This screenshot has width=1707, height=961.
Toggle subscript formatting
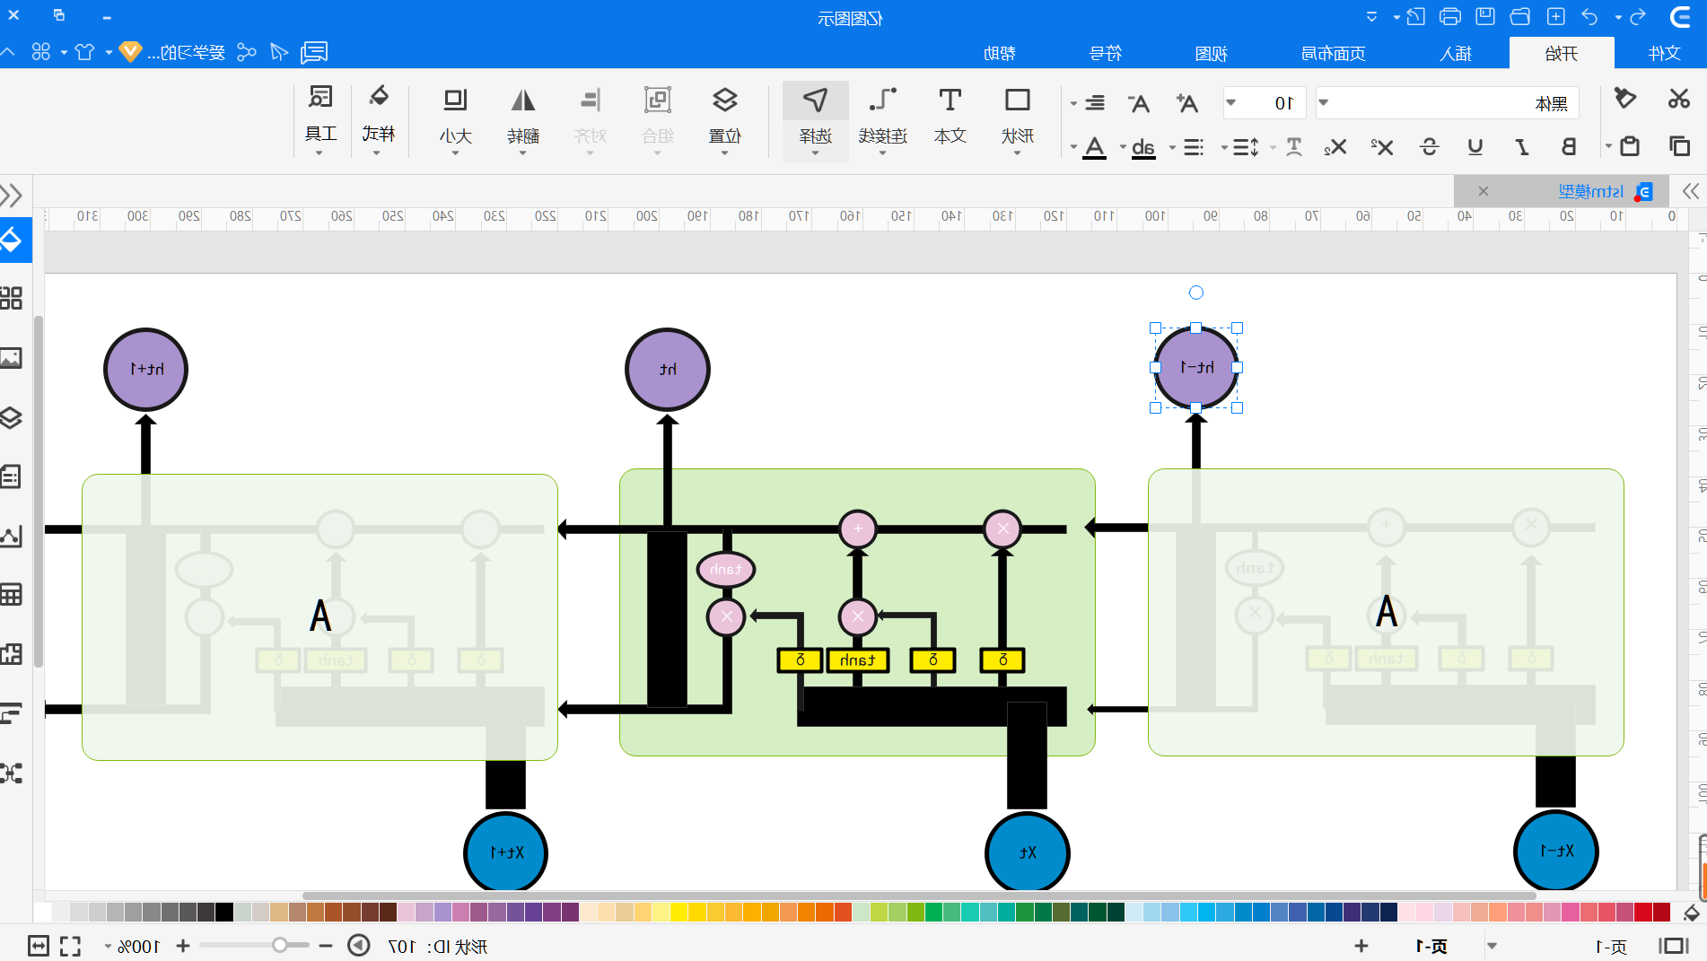(x=1335, y=146)
